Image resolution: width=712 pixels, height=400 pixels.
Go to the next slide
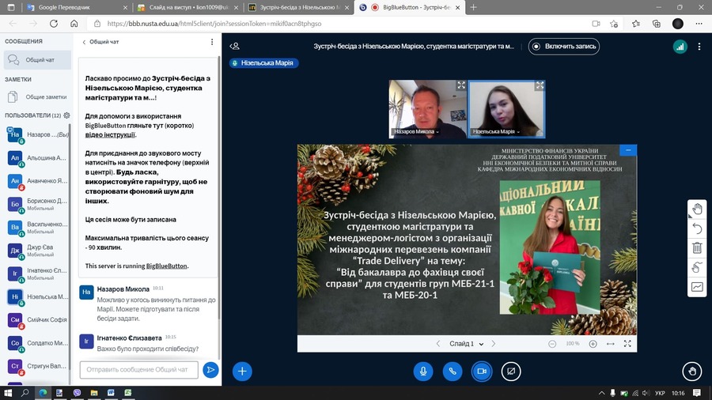click(494, 344)
